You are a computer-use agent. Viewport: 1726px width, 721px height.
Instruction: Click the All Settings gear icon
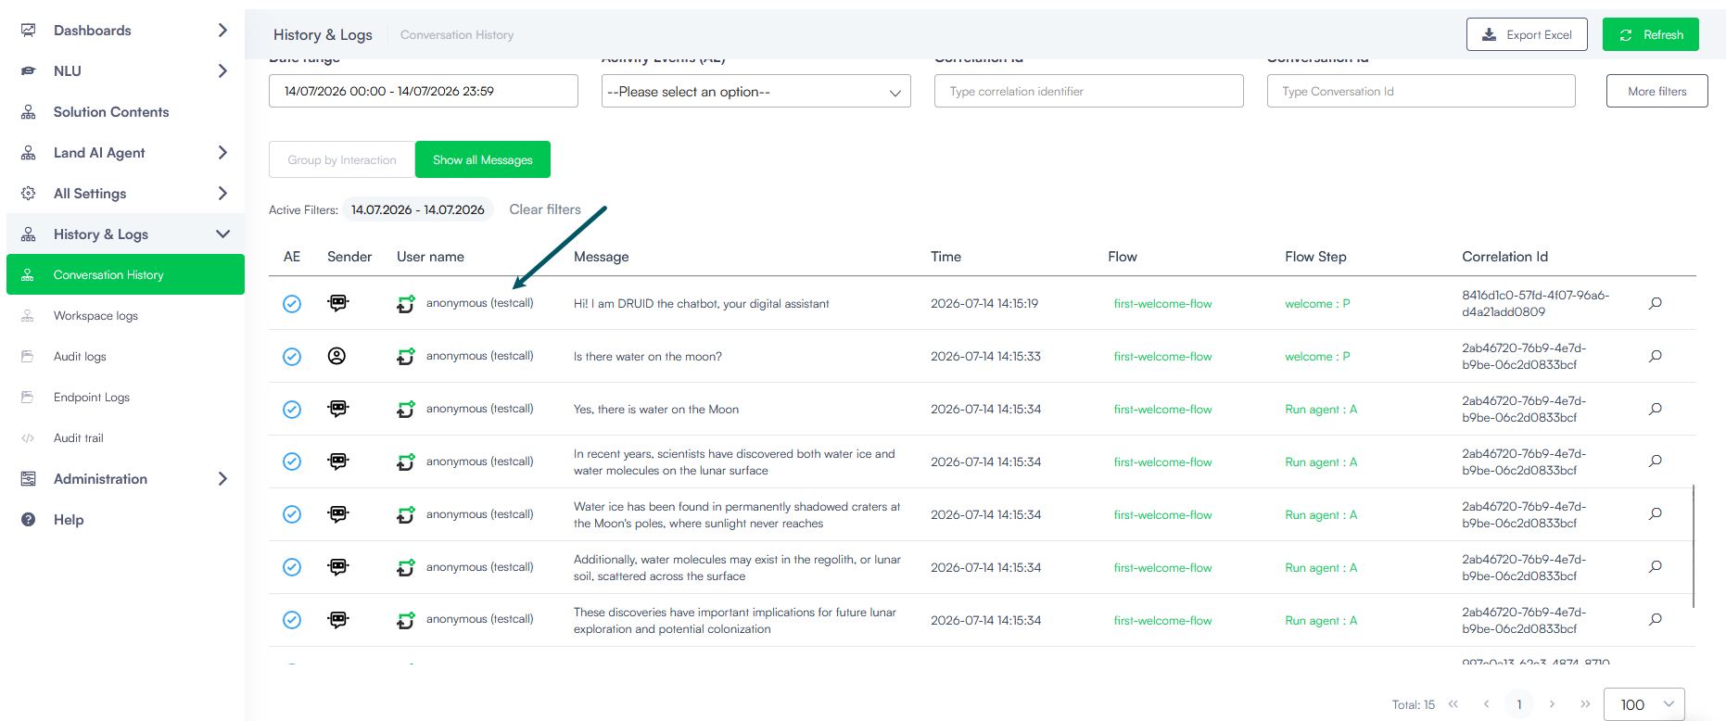[x=29, y=194]
